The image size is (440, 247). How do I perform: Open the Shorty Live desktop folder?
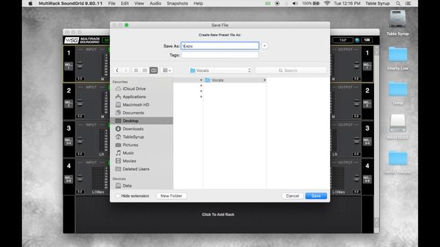[x=397, y=58]
